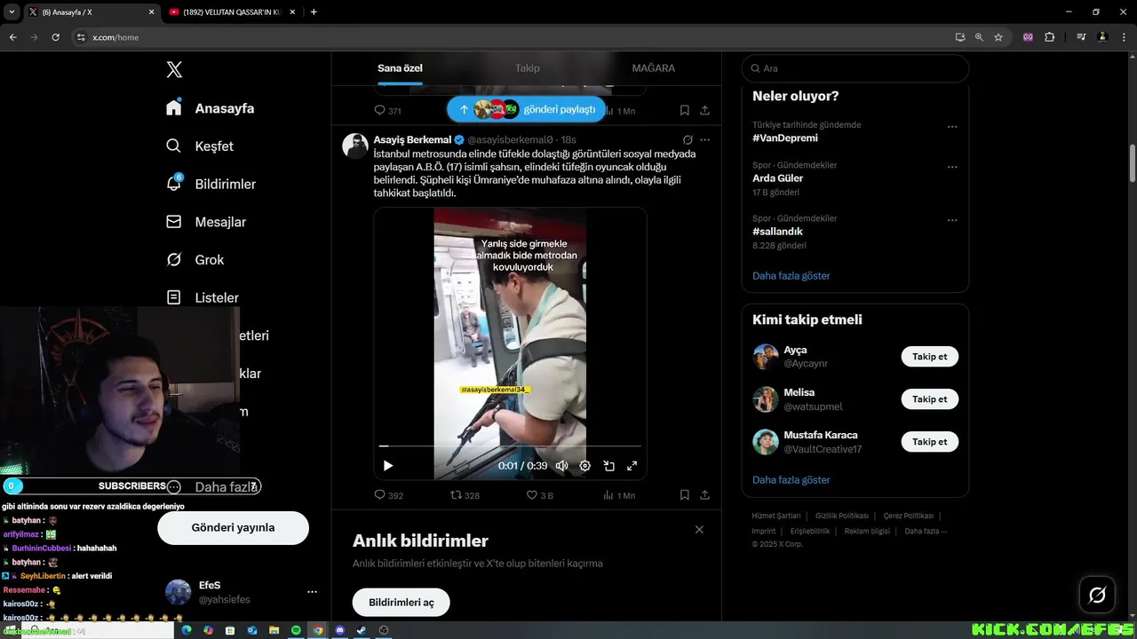
Task: Bookmark this page with the star icon
Action: tap(998, 37)
